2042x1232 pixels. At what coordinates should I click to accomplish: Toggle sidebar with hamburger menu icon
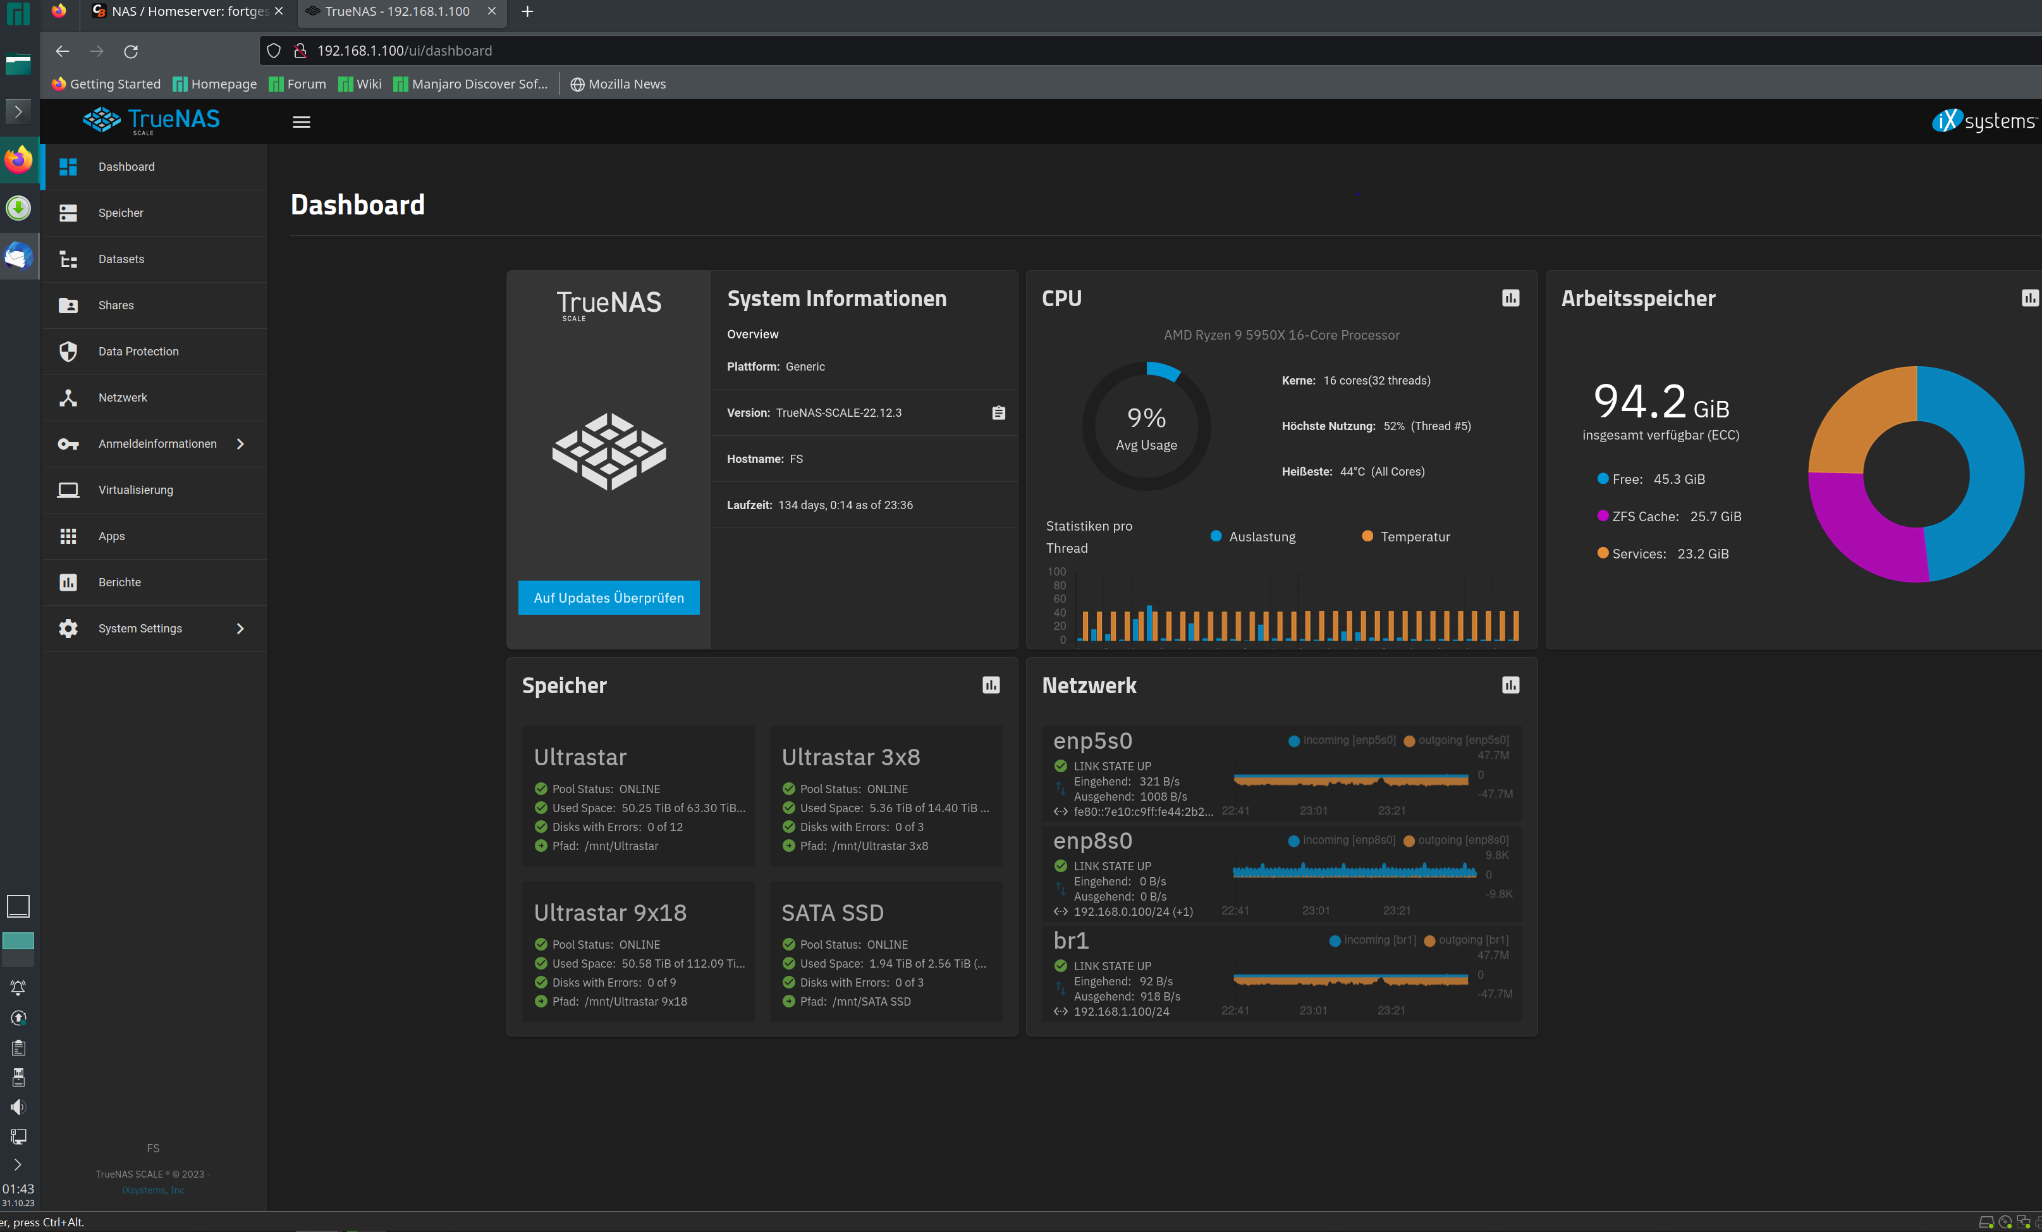coord(302,122)
